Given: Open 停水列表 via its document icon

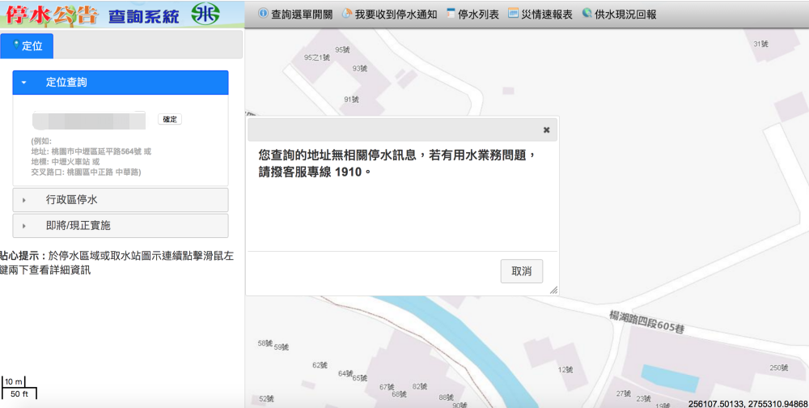Looking at the screenshot, I should pyautogui.click(x=451, y=14).
